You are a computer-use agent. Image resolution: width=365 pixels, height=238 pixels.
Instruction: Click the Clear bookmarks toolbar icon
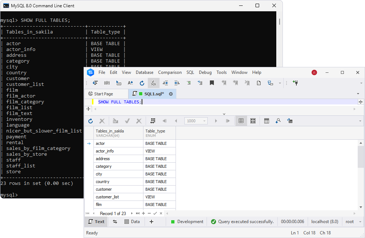247,83
